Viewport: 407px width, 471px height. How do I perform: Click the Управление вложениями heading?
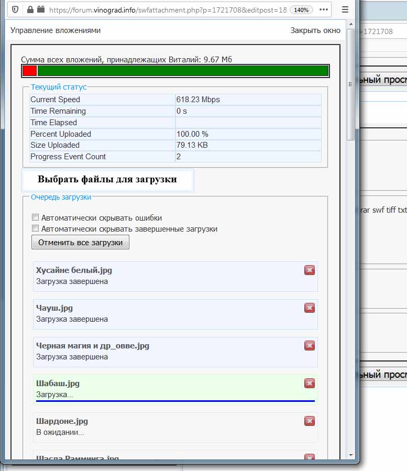56,30
